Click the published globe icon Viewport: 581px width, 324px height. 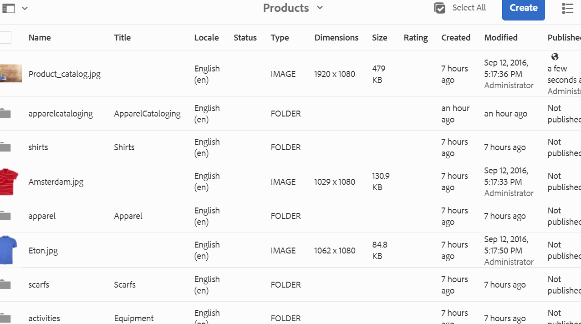[x=555, y=57]
